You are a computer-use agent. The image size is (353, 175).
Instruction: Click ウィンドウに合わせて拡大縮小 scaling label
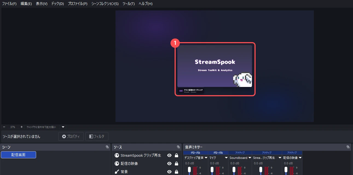point(41,127)
